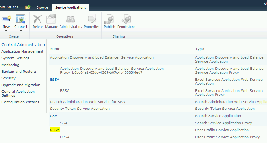Screen dimensions: 267x143
Task: Open Permissions in the Sharing group
Action: 126,20
